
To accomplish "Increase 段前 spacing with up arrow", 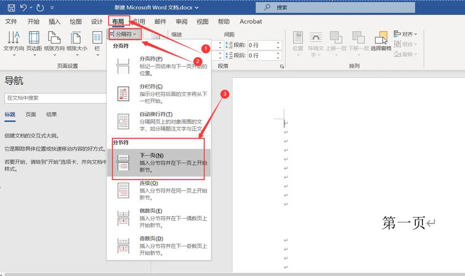I will click(x=278, y=43).
